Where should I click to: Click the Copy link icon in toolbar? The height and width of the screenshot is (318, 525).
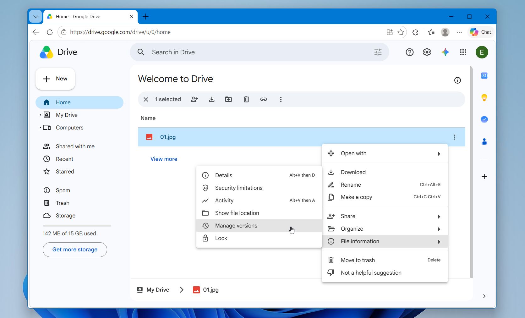(x=264, y=99)
